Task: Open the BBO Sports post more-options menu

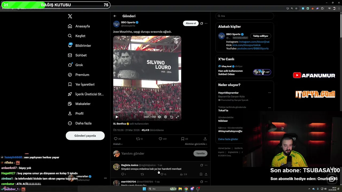Action: click(x=206, y=23)
